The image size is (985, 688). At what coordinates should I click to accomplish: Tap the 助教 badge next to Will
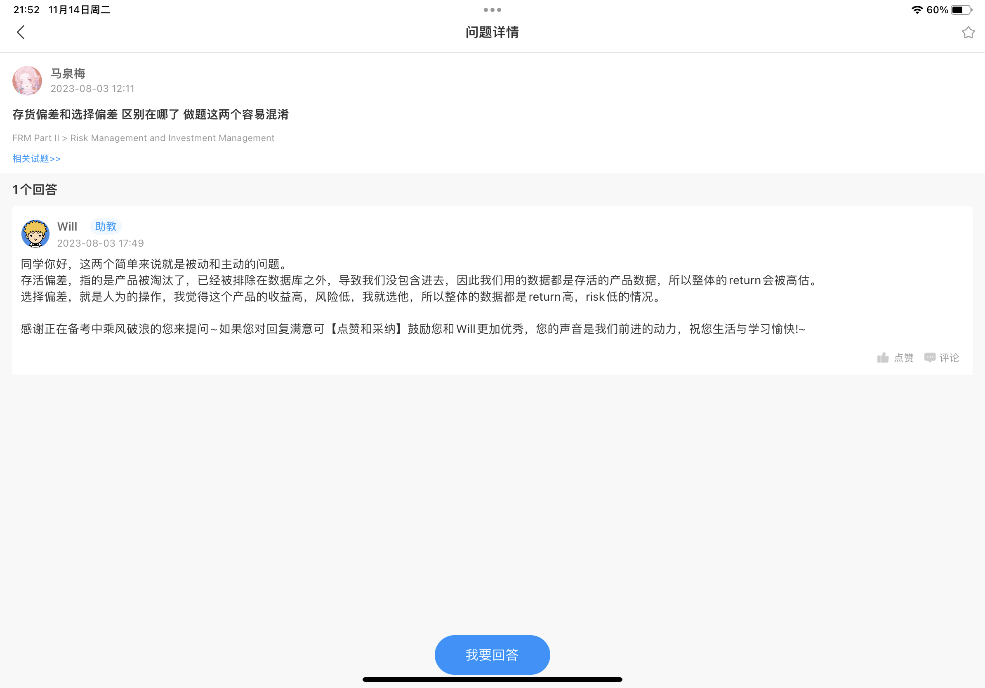tap(106, 226)
